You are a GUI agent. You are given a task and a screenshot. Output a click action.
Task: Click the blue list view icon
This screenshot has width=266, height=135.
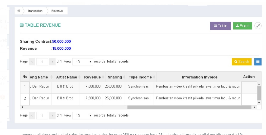(258, 62)
